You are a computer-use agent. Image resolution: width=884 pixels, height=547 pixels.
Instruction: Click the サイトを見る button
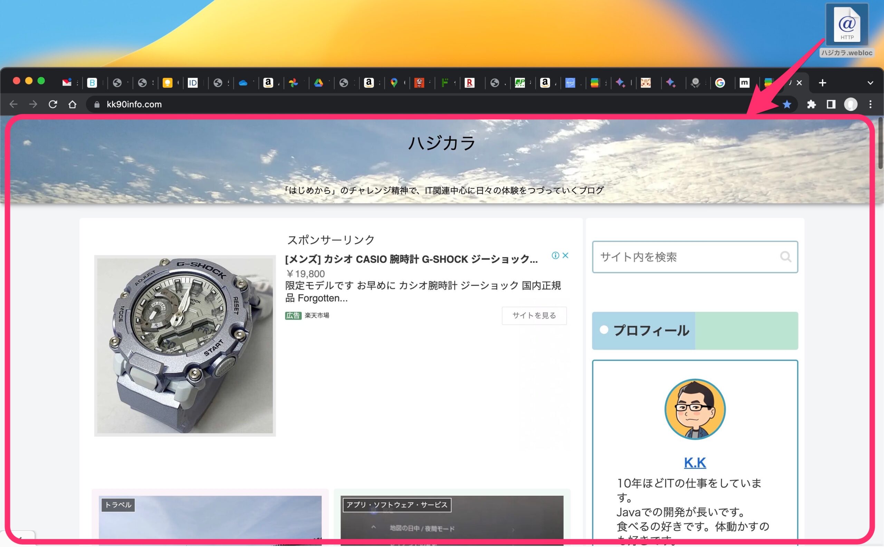tap(534, 316)
